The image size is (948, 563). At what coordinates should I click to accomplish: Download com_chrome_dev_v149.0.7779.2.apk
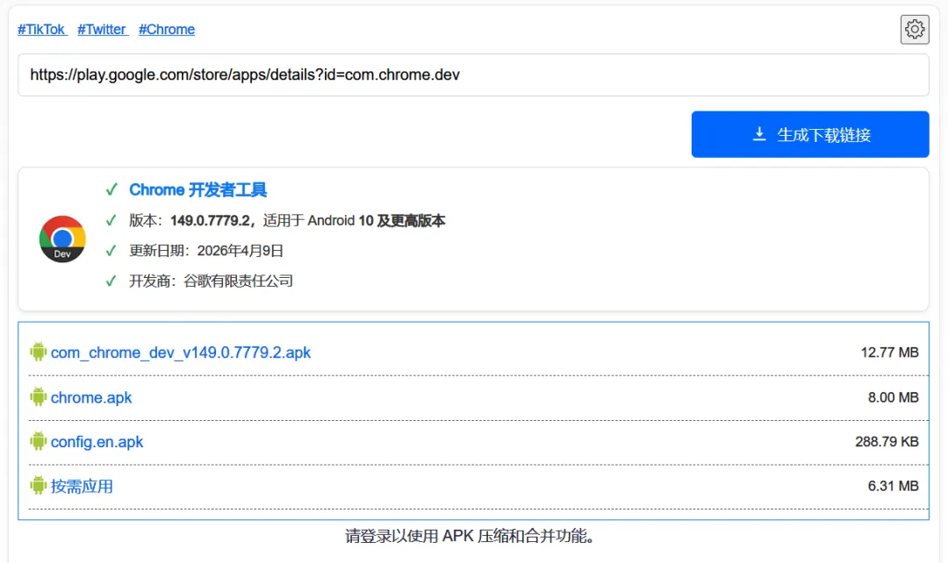coord(180,353)
